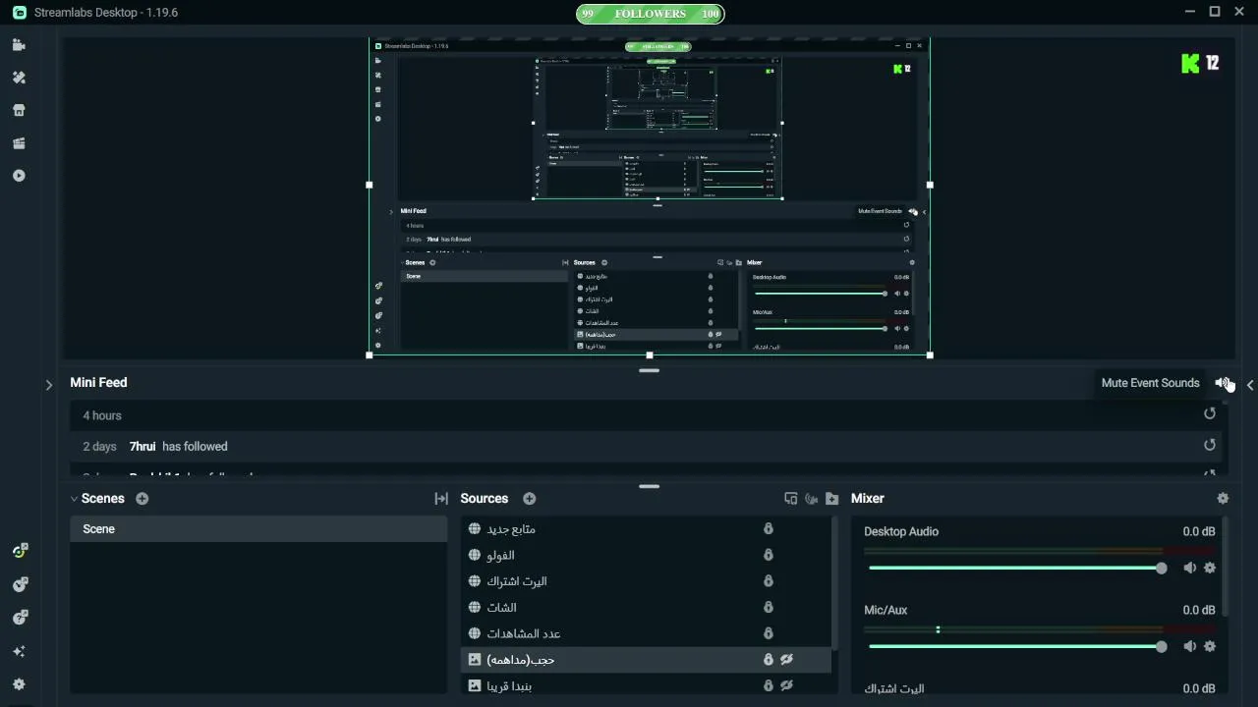
Task: Click the Mini Feed heading
Action: 98,382
